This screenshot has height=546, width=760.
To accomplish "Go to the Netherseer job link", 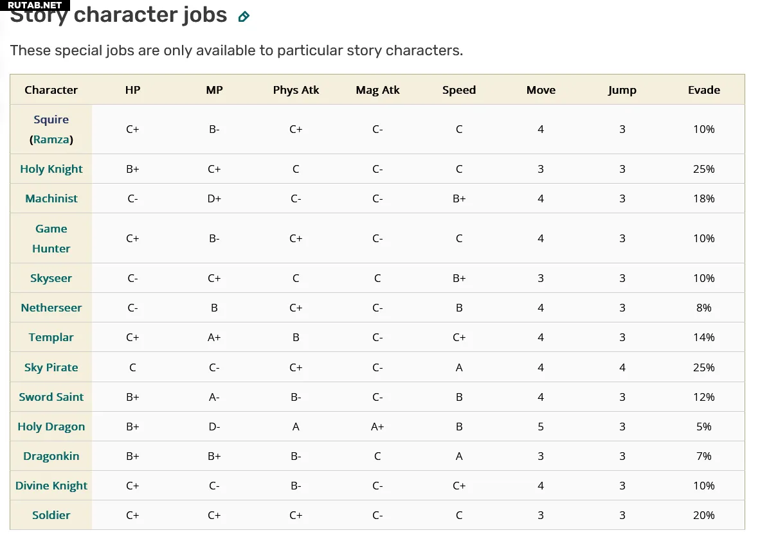I will 51,308.
